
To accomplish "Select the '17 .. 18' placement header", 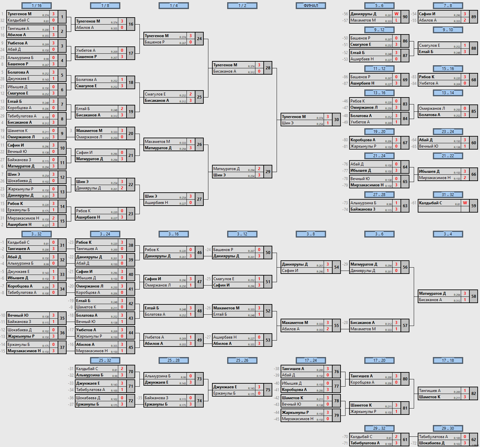I will tap(448, 360).
